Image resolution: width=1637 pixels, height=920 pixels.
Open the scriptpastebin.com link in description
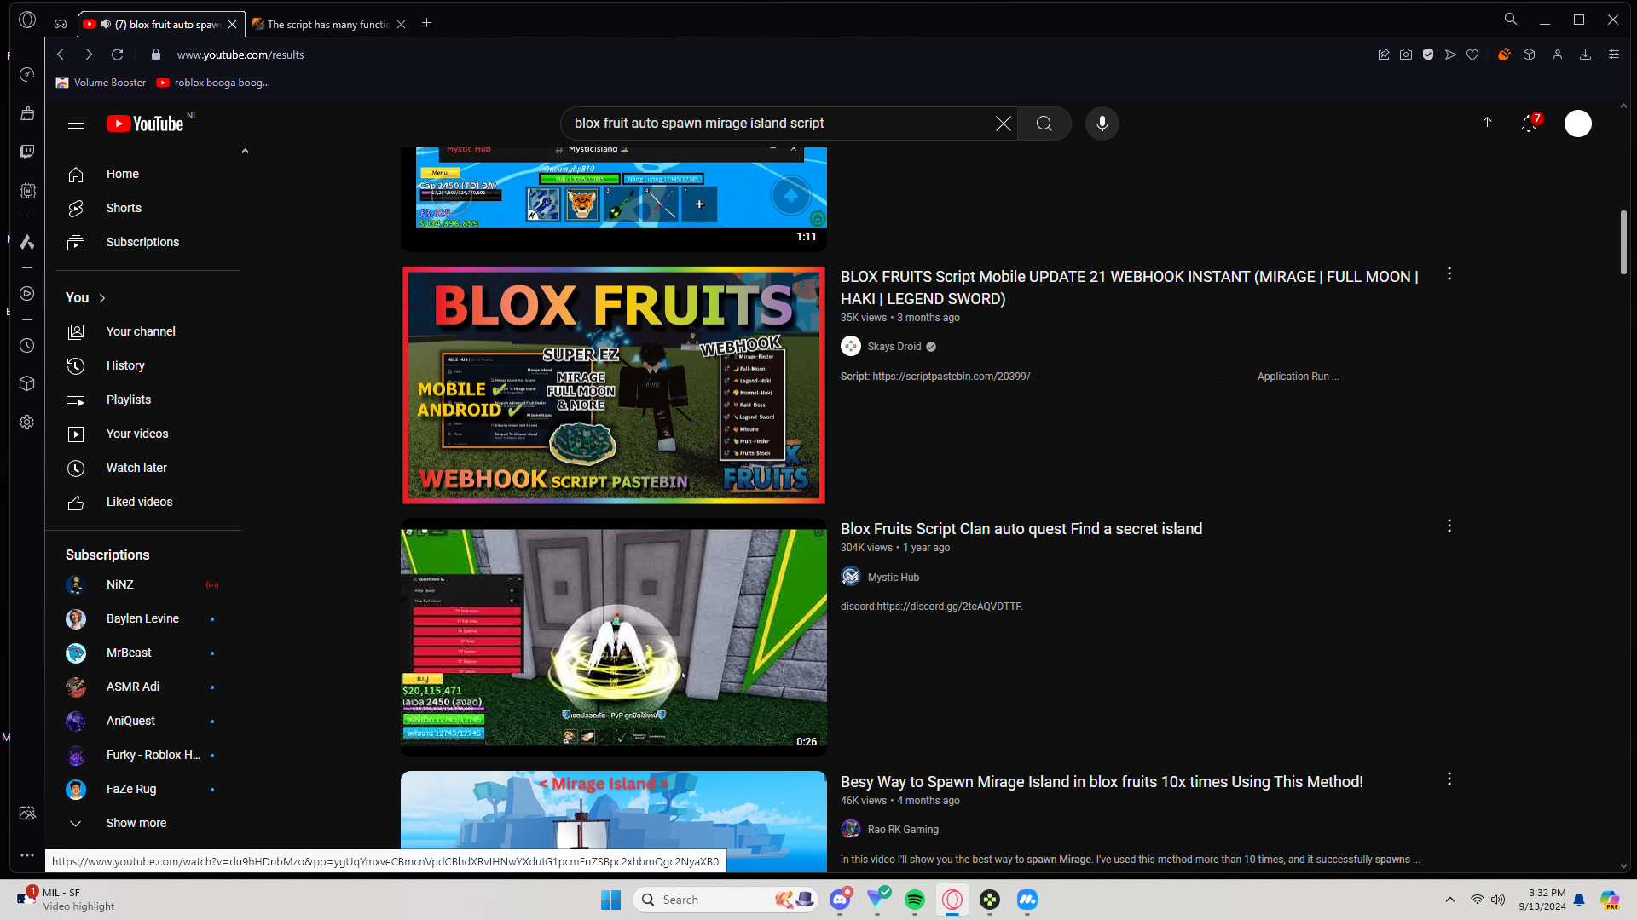(x=952, y=377)
